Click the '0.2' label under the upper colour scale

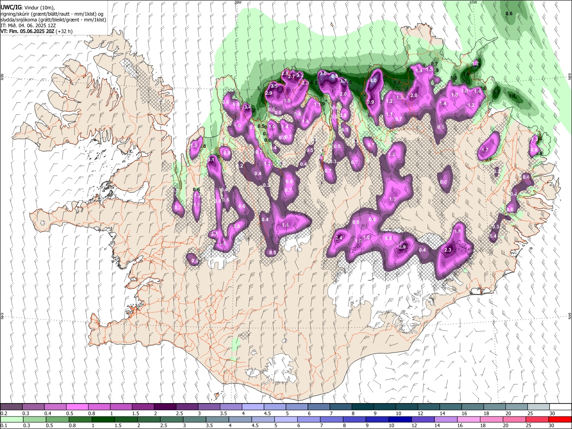coord(4,413)
